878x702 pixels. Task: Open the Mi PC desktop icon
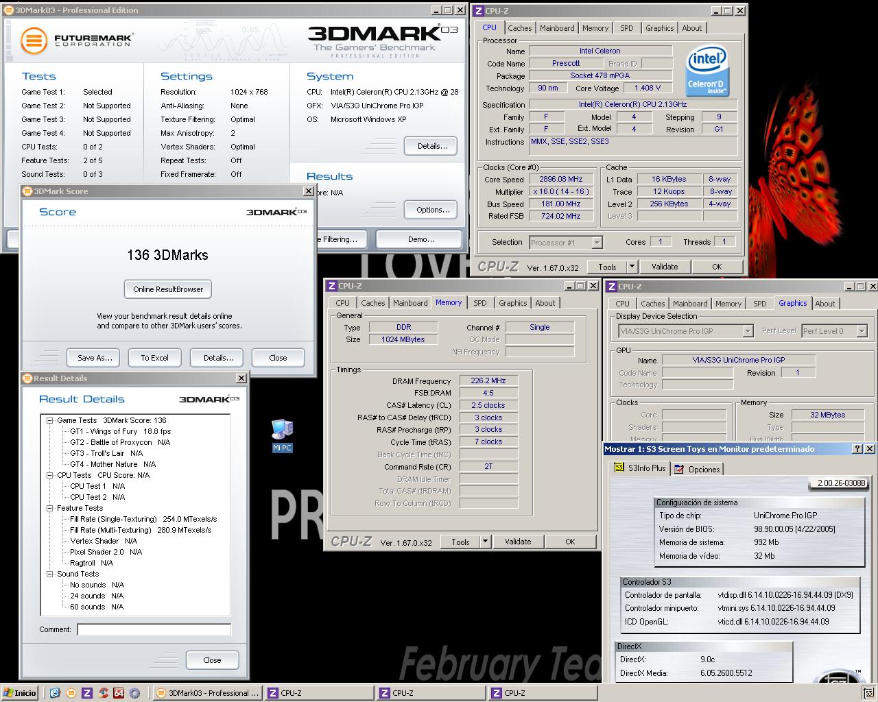click(282, 436)
